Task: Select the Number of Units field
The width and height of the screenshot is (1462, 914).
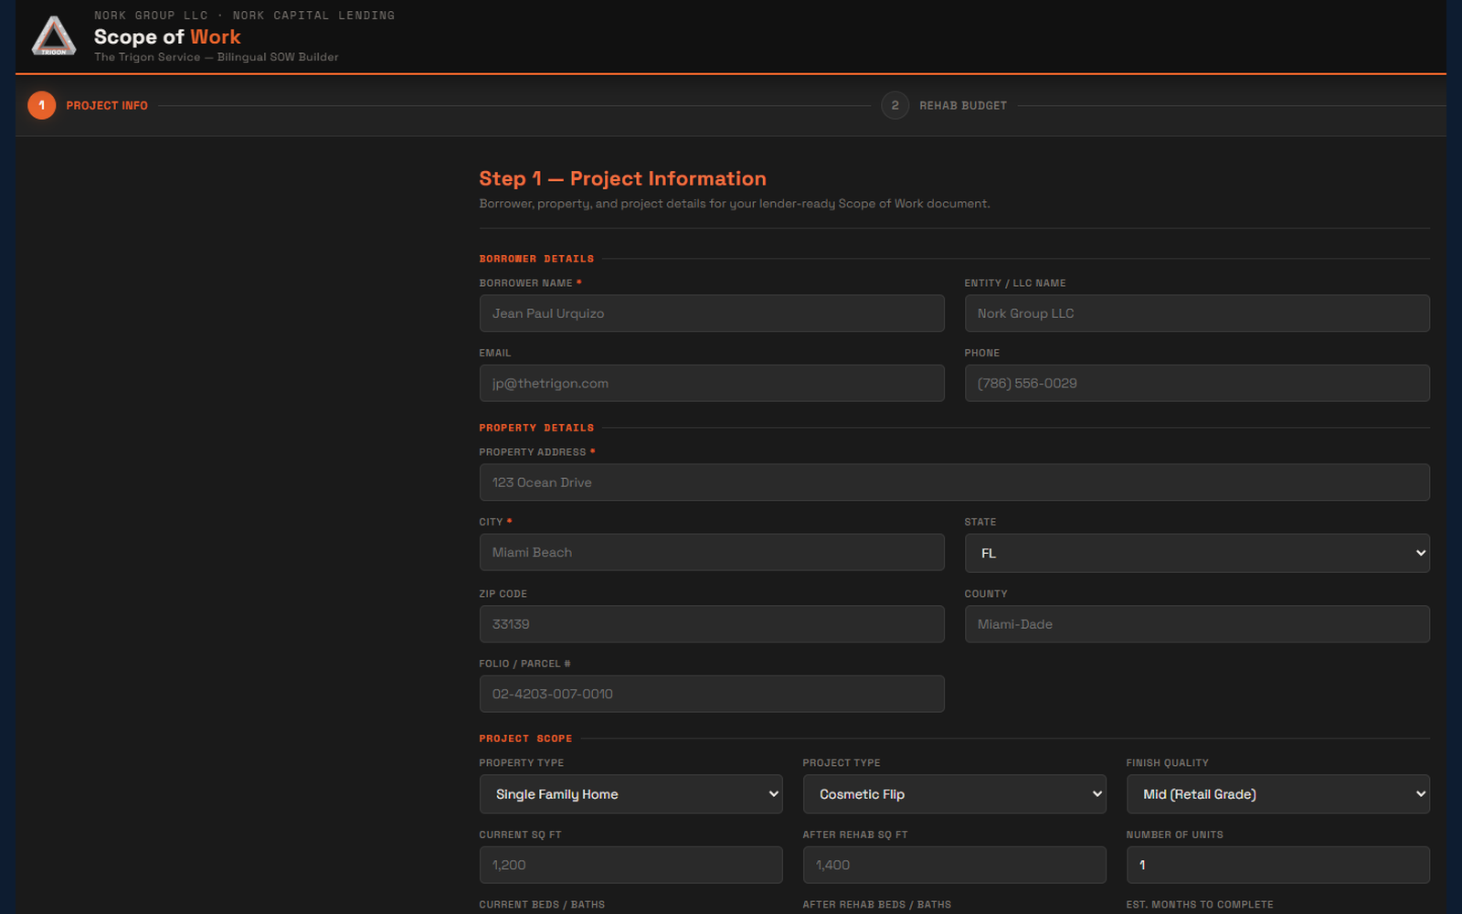Action: 1278,865
